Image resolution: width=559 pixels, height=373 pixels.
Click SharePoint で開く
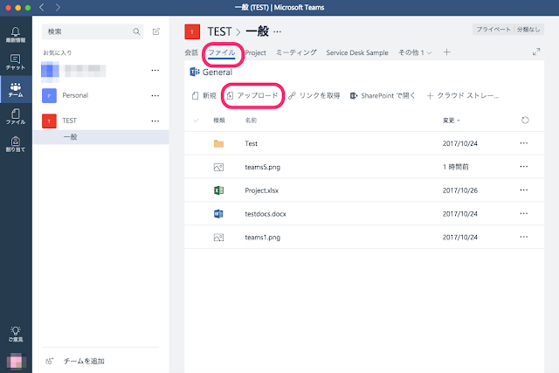(383, 95)
